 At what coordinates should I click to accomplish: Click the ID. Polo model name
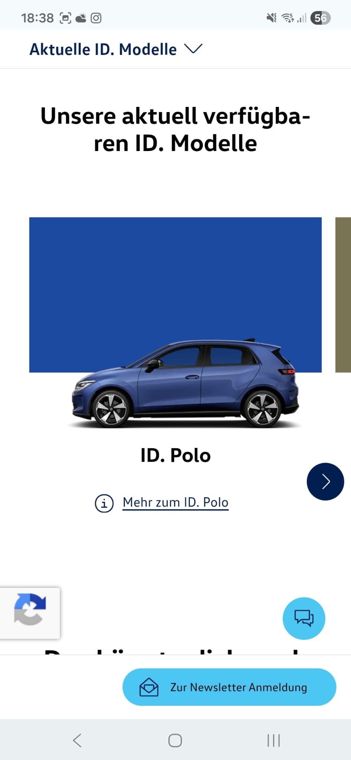pyautogui.click(x=175, y=455)
